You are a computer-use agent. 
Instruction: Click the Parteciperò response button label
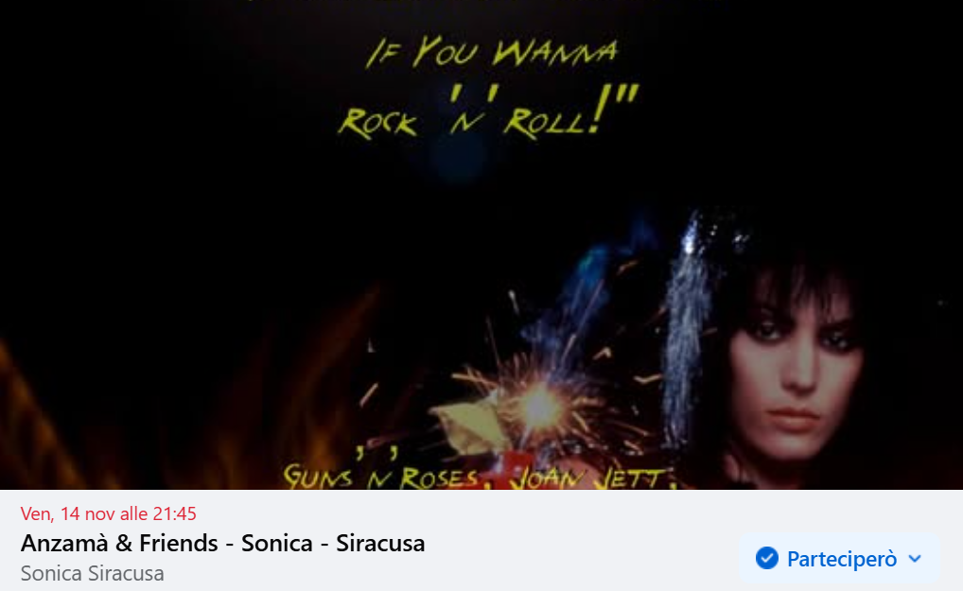pyautogui.click(x=841, y=559)
